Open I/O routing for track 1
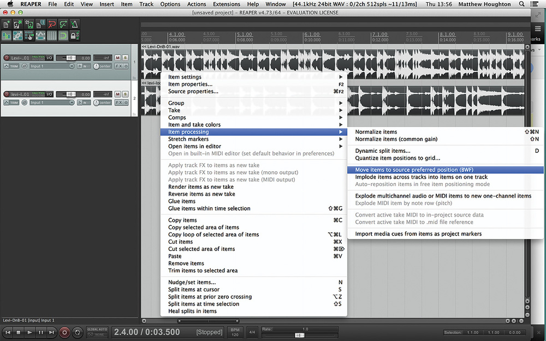546x341 pixels. [x=50, y=58]
